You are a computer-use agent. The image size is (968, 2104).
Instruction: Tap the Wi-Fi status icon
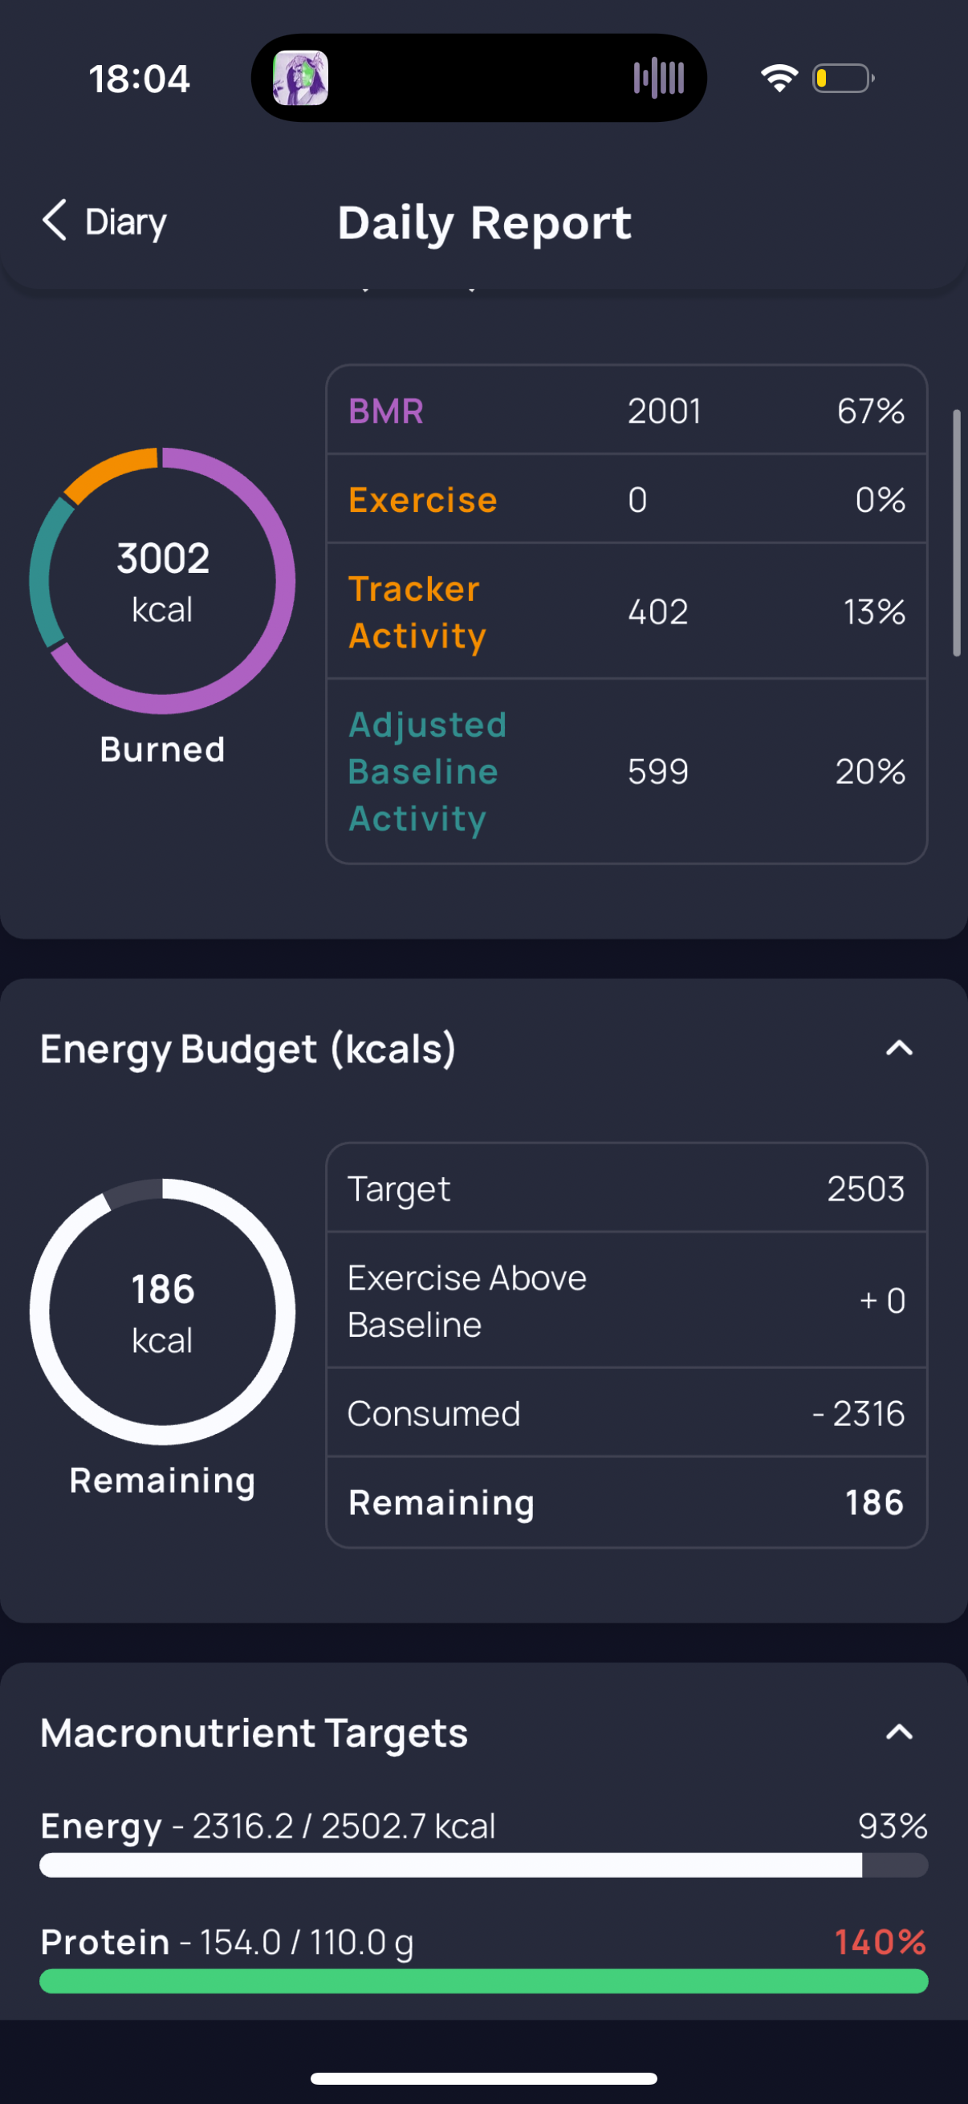pos(779,79)
